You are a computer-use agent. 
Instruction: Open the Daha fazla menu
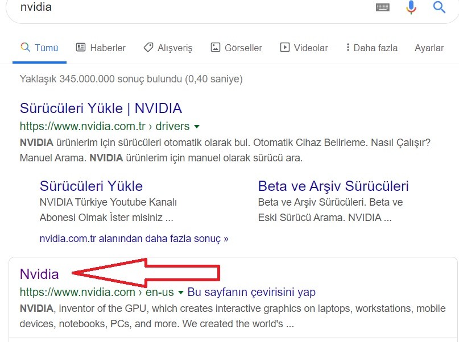coord(372,48)
